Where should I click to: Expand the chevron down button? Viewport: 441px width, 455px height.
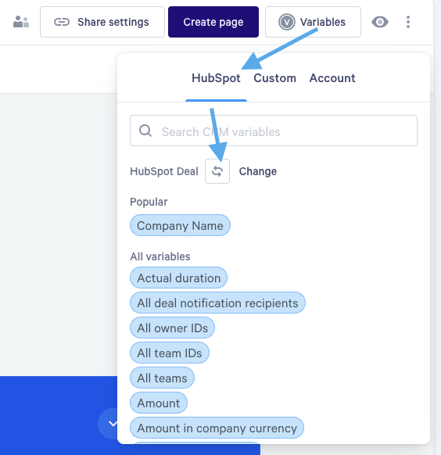point(112,424)
